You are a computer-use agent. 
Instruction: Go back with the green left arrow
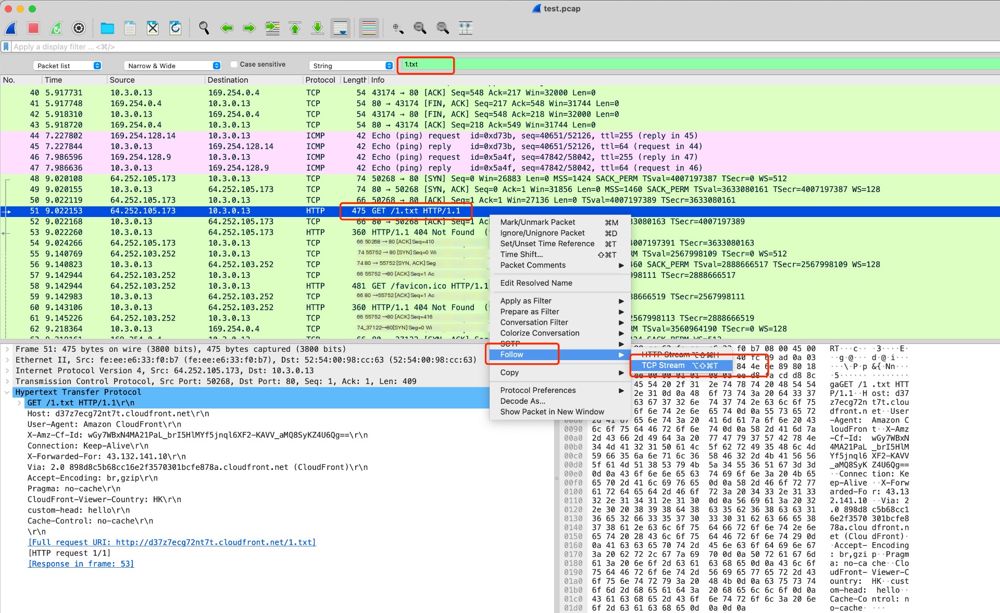[x=227, y=28]
